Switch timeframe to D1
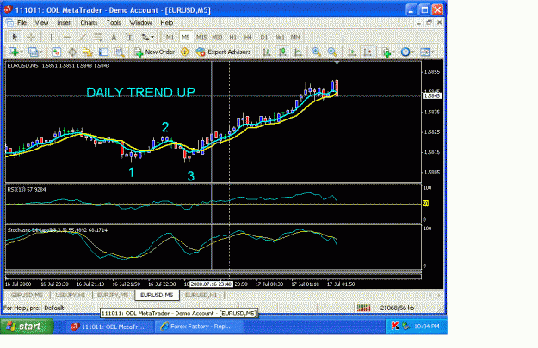The height and width of the screenshot is (348, 538). coord(264,37)
